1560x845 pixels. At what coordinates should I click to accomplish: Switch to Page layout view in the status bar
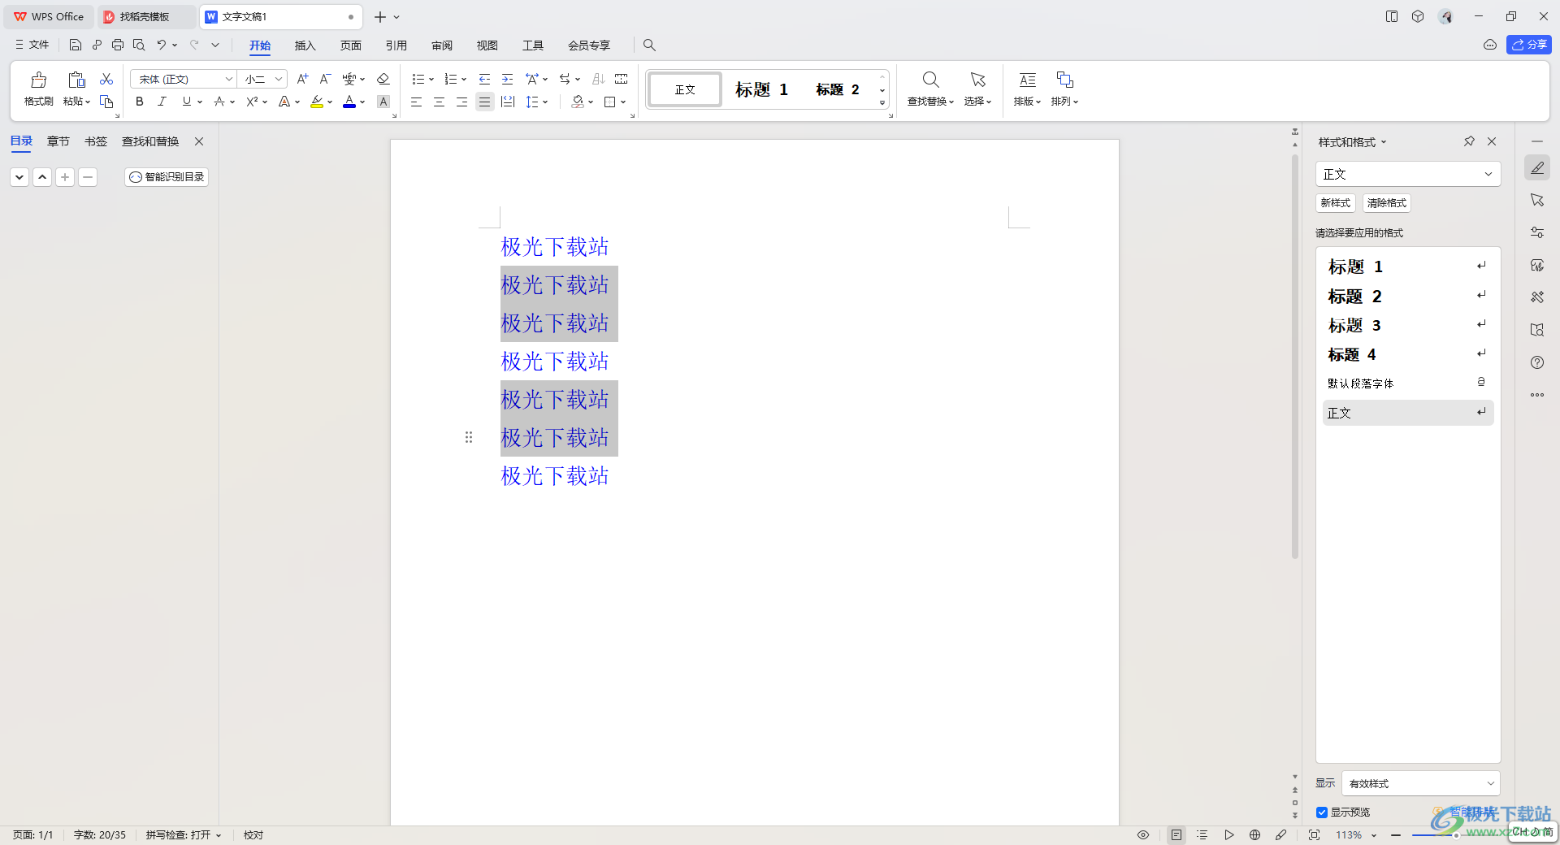(x=1176, y=834)
